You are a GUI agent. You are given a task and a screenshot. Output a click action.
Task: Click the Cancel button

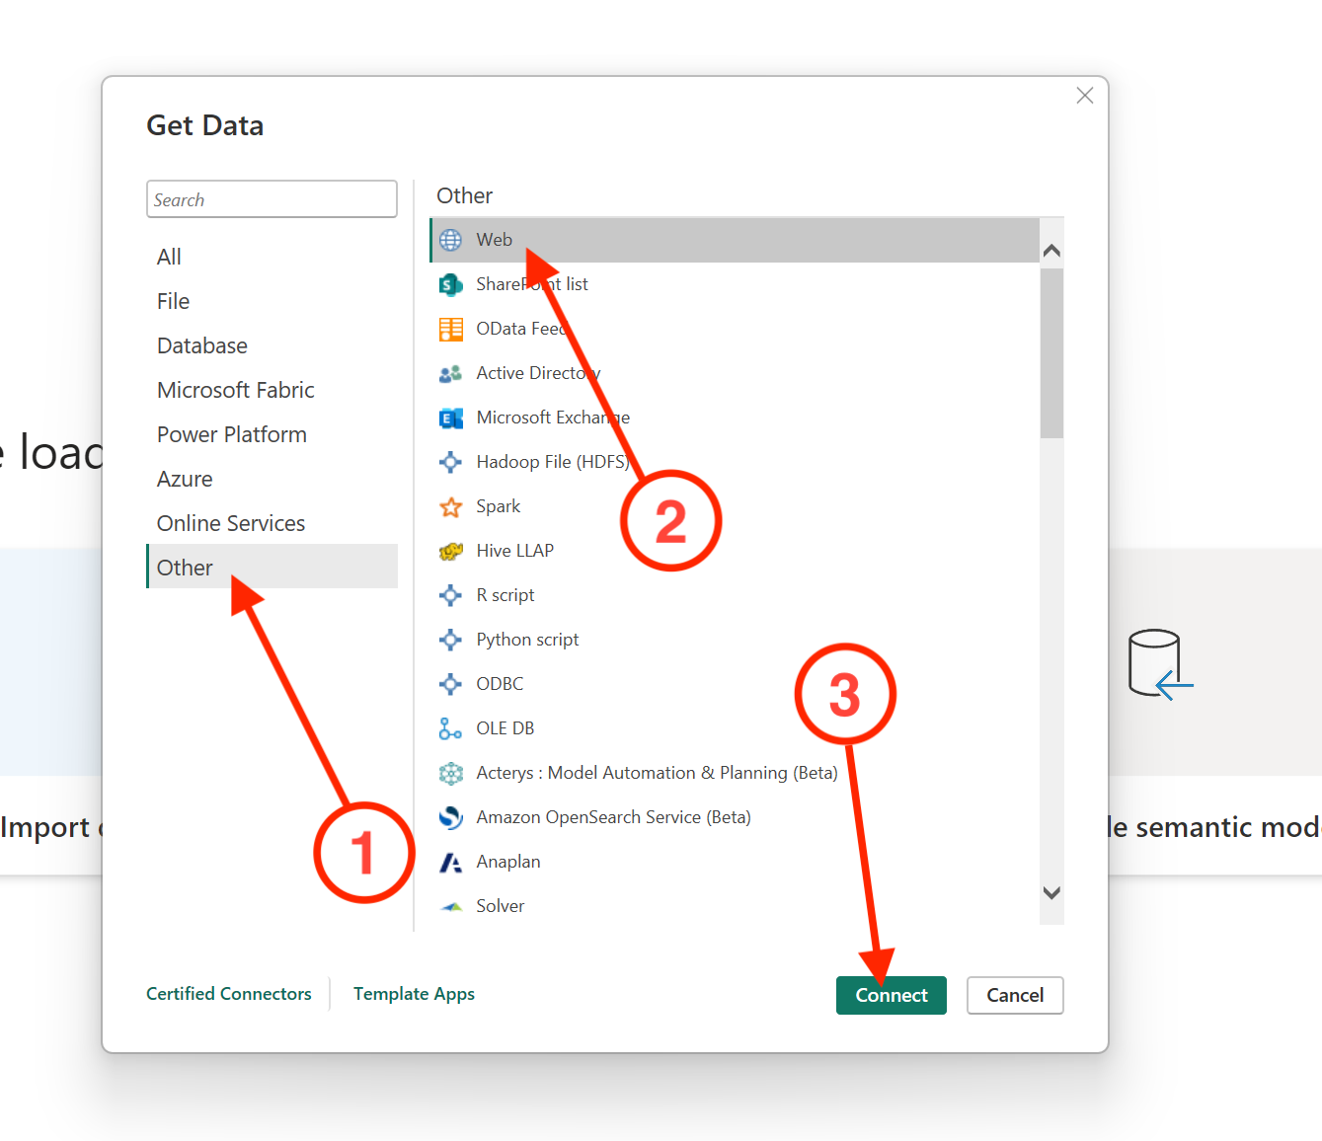1015,995
